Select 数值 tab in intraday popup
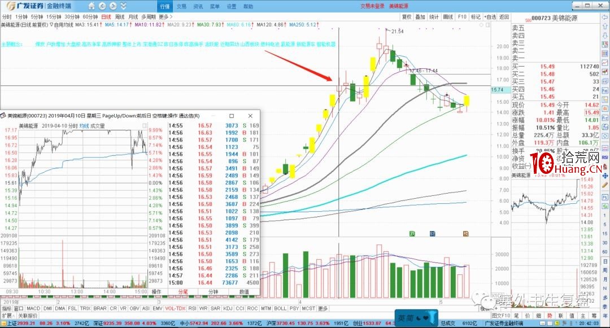610x328 pixels. point(244,292)
